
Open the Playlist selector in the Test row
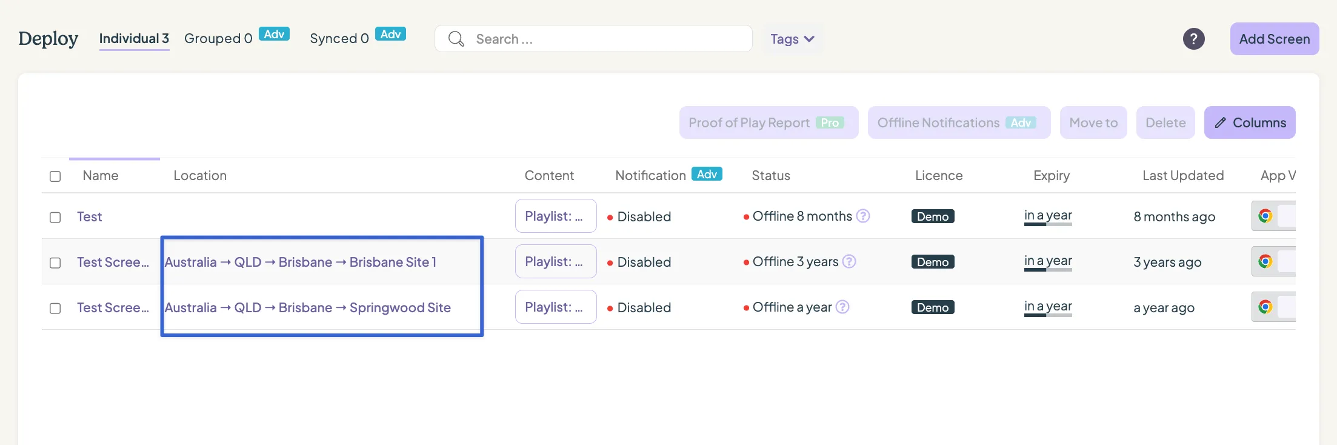pos(556,216)
